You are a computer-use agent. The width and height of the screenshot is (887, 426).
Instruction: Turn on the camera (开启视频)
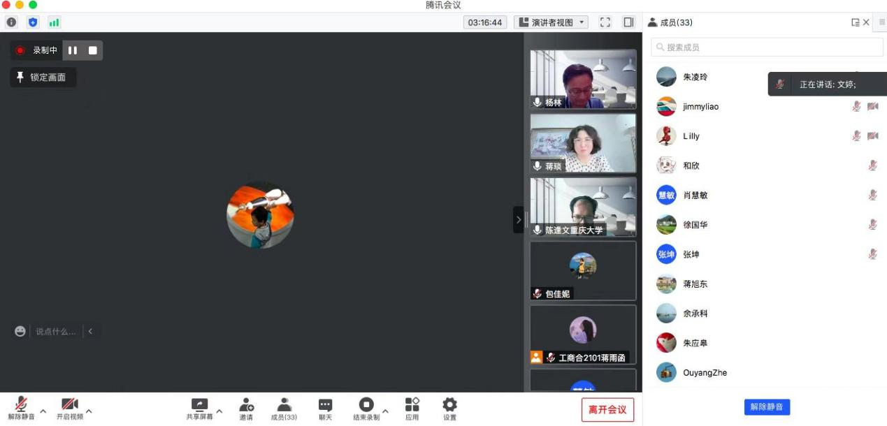(69, 409)
